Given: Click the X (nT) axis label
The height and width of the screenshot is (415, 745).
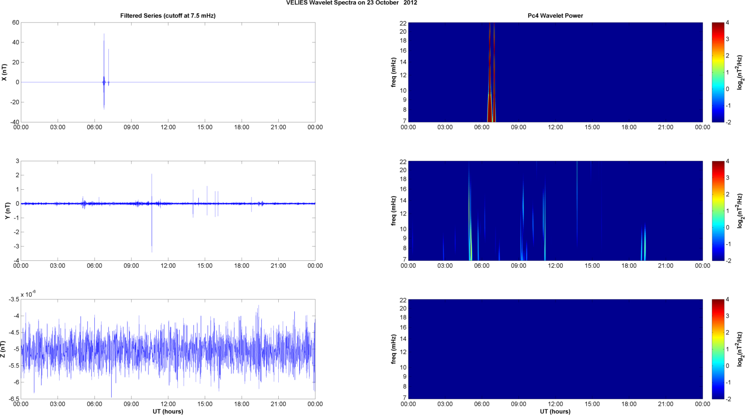Looking at the screenshot, I should (x=4, y=72).
